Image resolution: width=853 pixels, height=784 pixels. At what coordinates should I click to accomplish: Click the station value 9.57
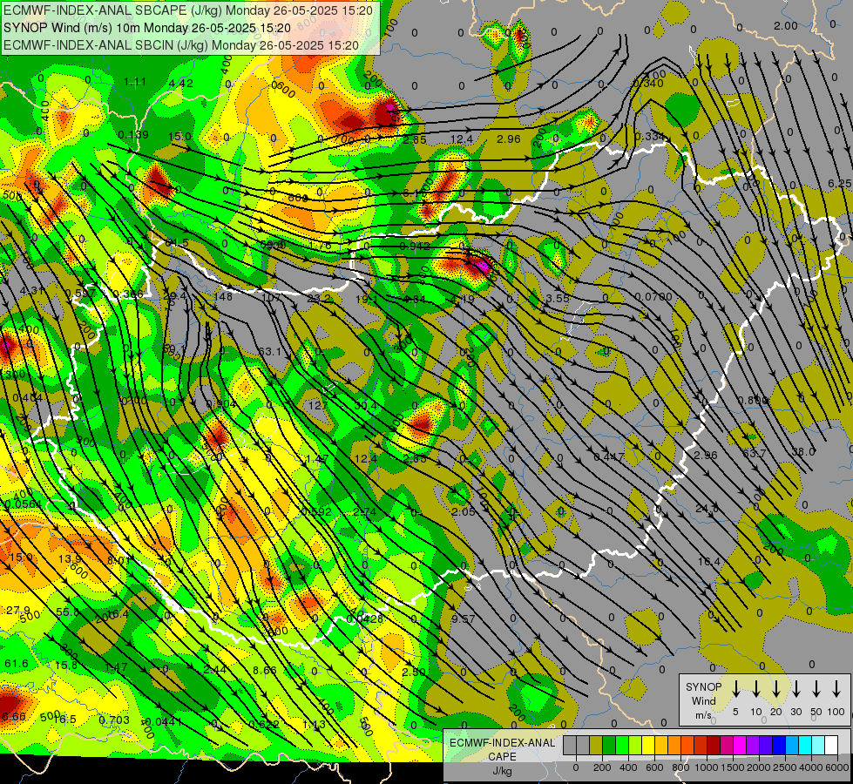pos(463,619)
